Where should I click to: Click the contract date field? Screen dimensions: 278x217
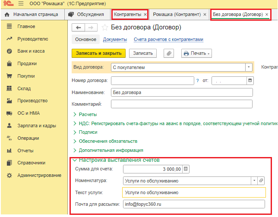click(x=229, y=81)
